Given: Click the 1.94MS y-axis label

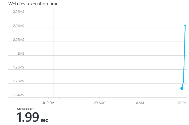Looking at the screenshot, I should coord(19,95).
